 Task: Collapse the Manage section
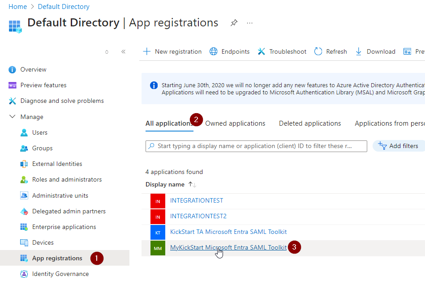[12, 117]
